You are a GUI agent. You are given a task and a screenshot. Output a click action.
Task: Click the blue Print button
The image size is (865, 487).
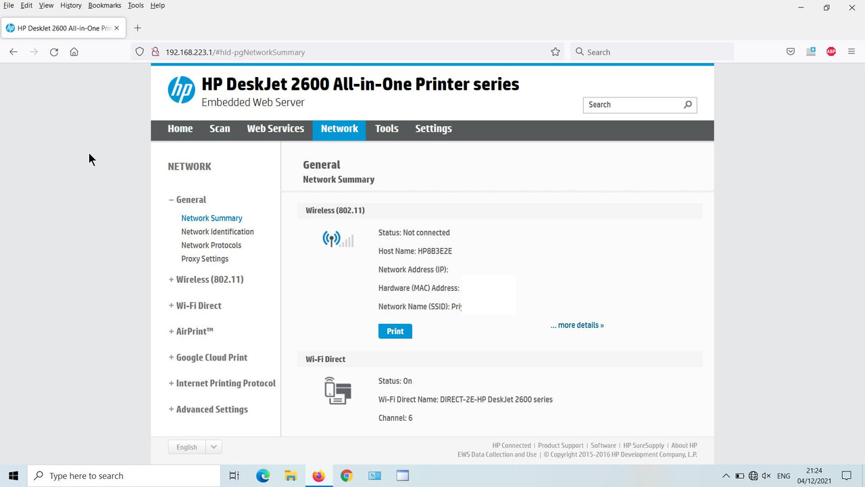pyautogui.click(x=395, y=331)
